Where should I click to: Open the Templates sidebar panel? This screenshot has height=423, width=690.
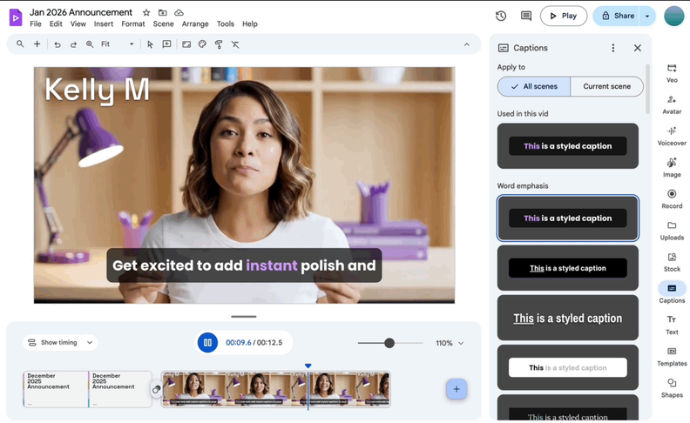pos(672,357)
